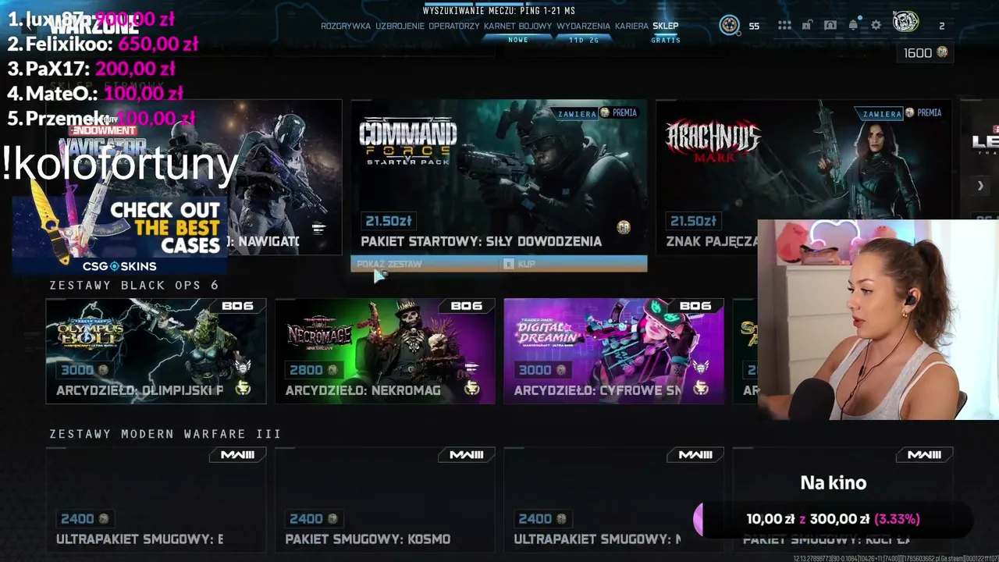Click ZESTAWY BLACK OPS 6 heading
The image size is (999, 562).
[x=134, y=286]
